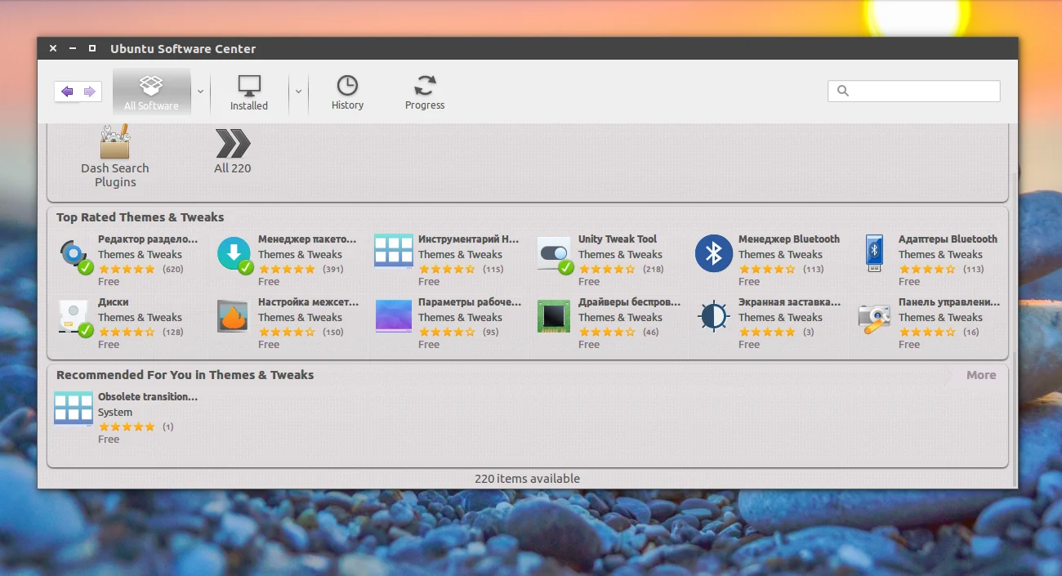Click More in Recommended section
The width and height of the screenshot is (1062, 576).
tap(981, 375)
